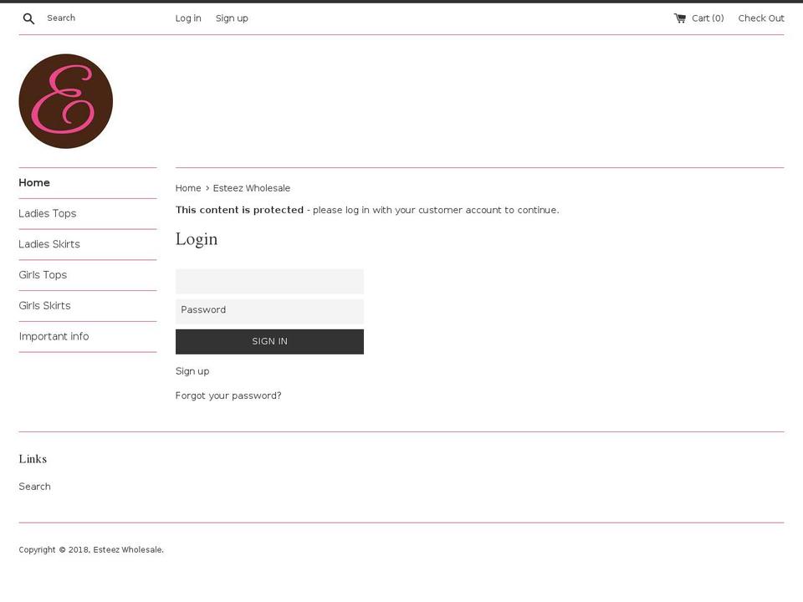803x602 pixels.
Task: Click the Login heading text
Action: (197, 240)
